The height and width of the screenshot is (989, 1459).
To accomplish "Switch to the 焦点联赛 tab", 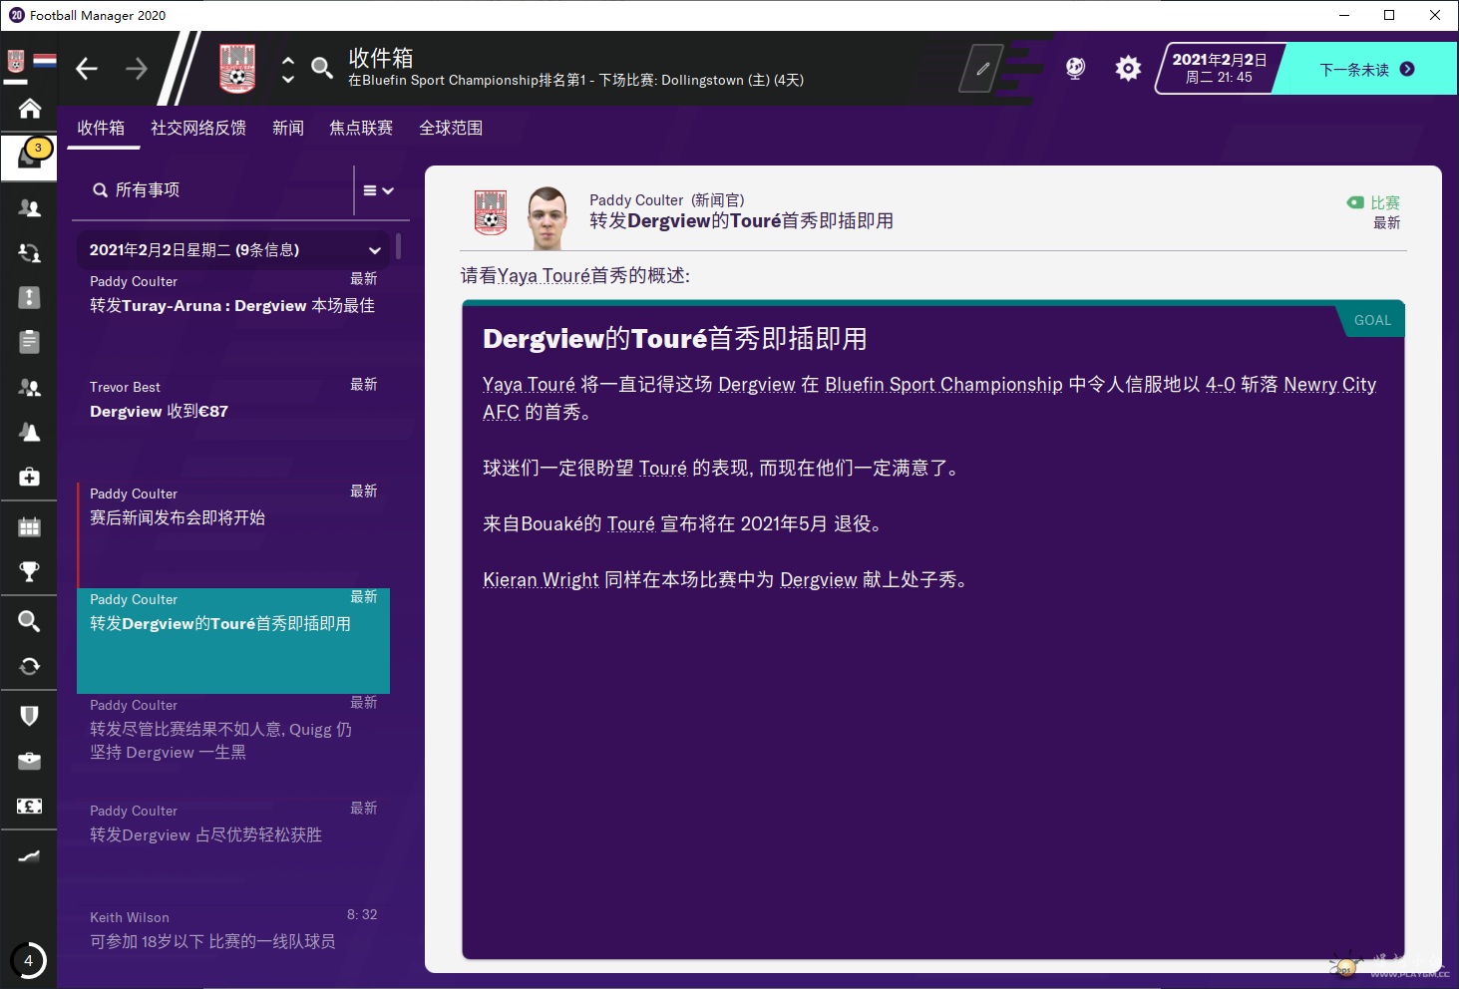I will click(x=361, y=128).
